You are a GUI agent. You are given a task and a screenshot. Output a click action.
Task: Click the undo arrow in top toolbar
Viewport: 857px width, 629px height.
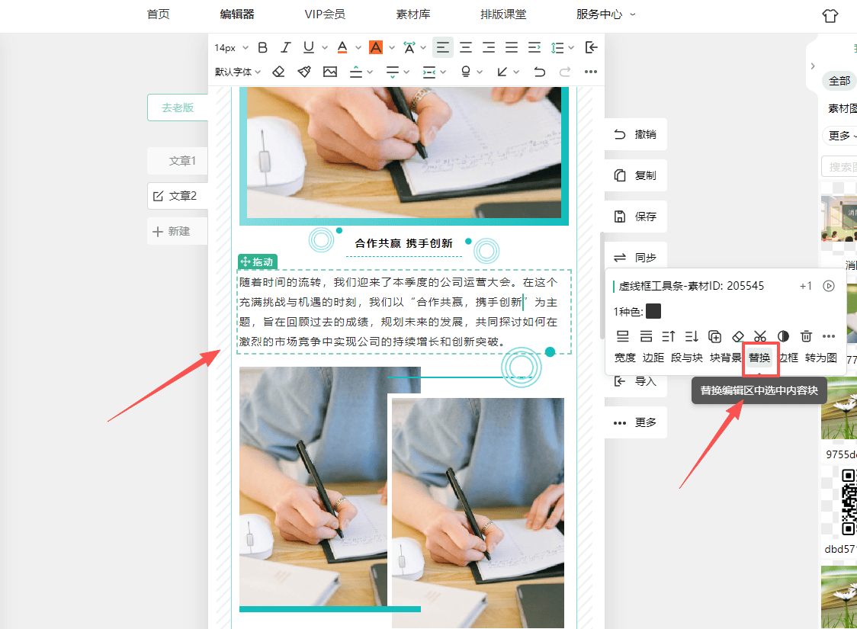(540, 72)
